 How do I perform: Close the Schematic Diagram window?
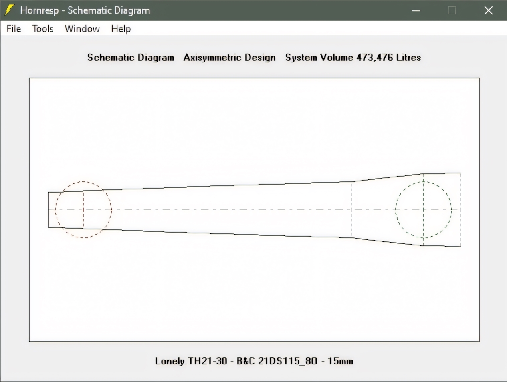pyautogui.click(x=488, y=10)
